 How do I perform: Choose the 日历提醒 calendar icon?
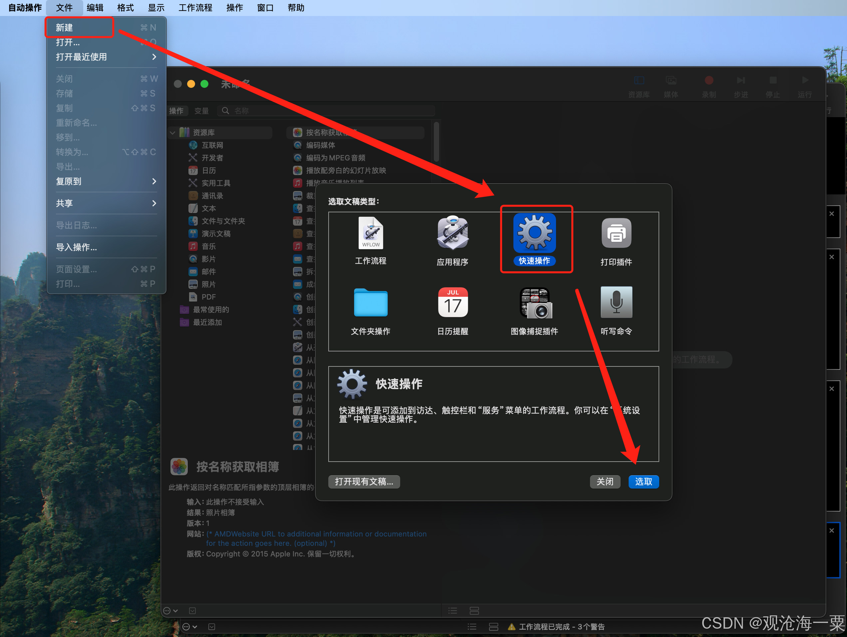coord(452,303)
